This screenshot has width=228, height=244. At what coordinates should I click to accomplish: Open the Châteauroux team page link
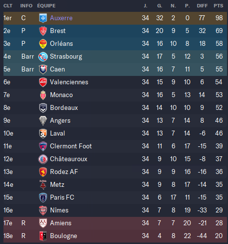click(69, 159)
